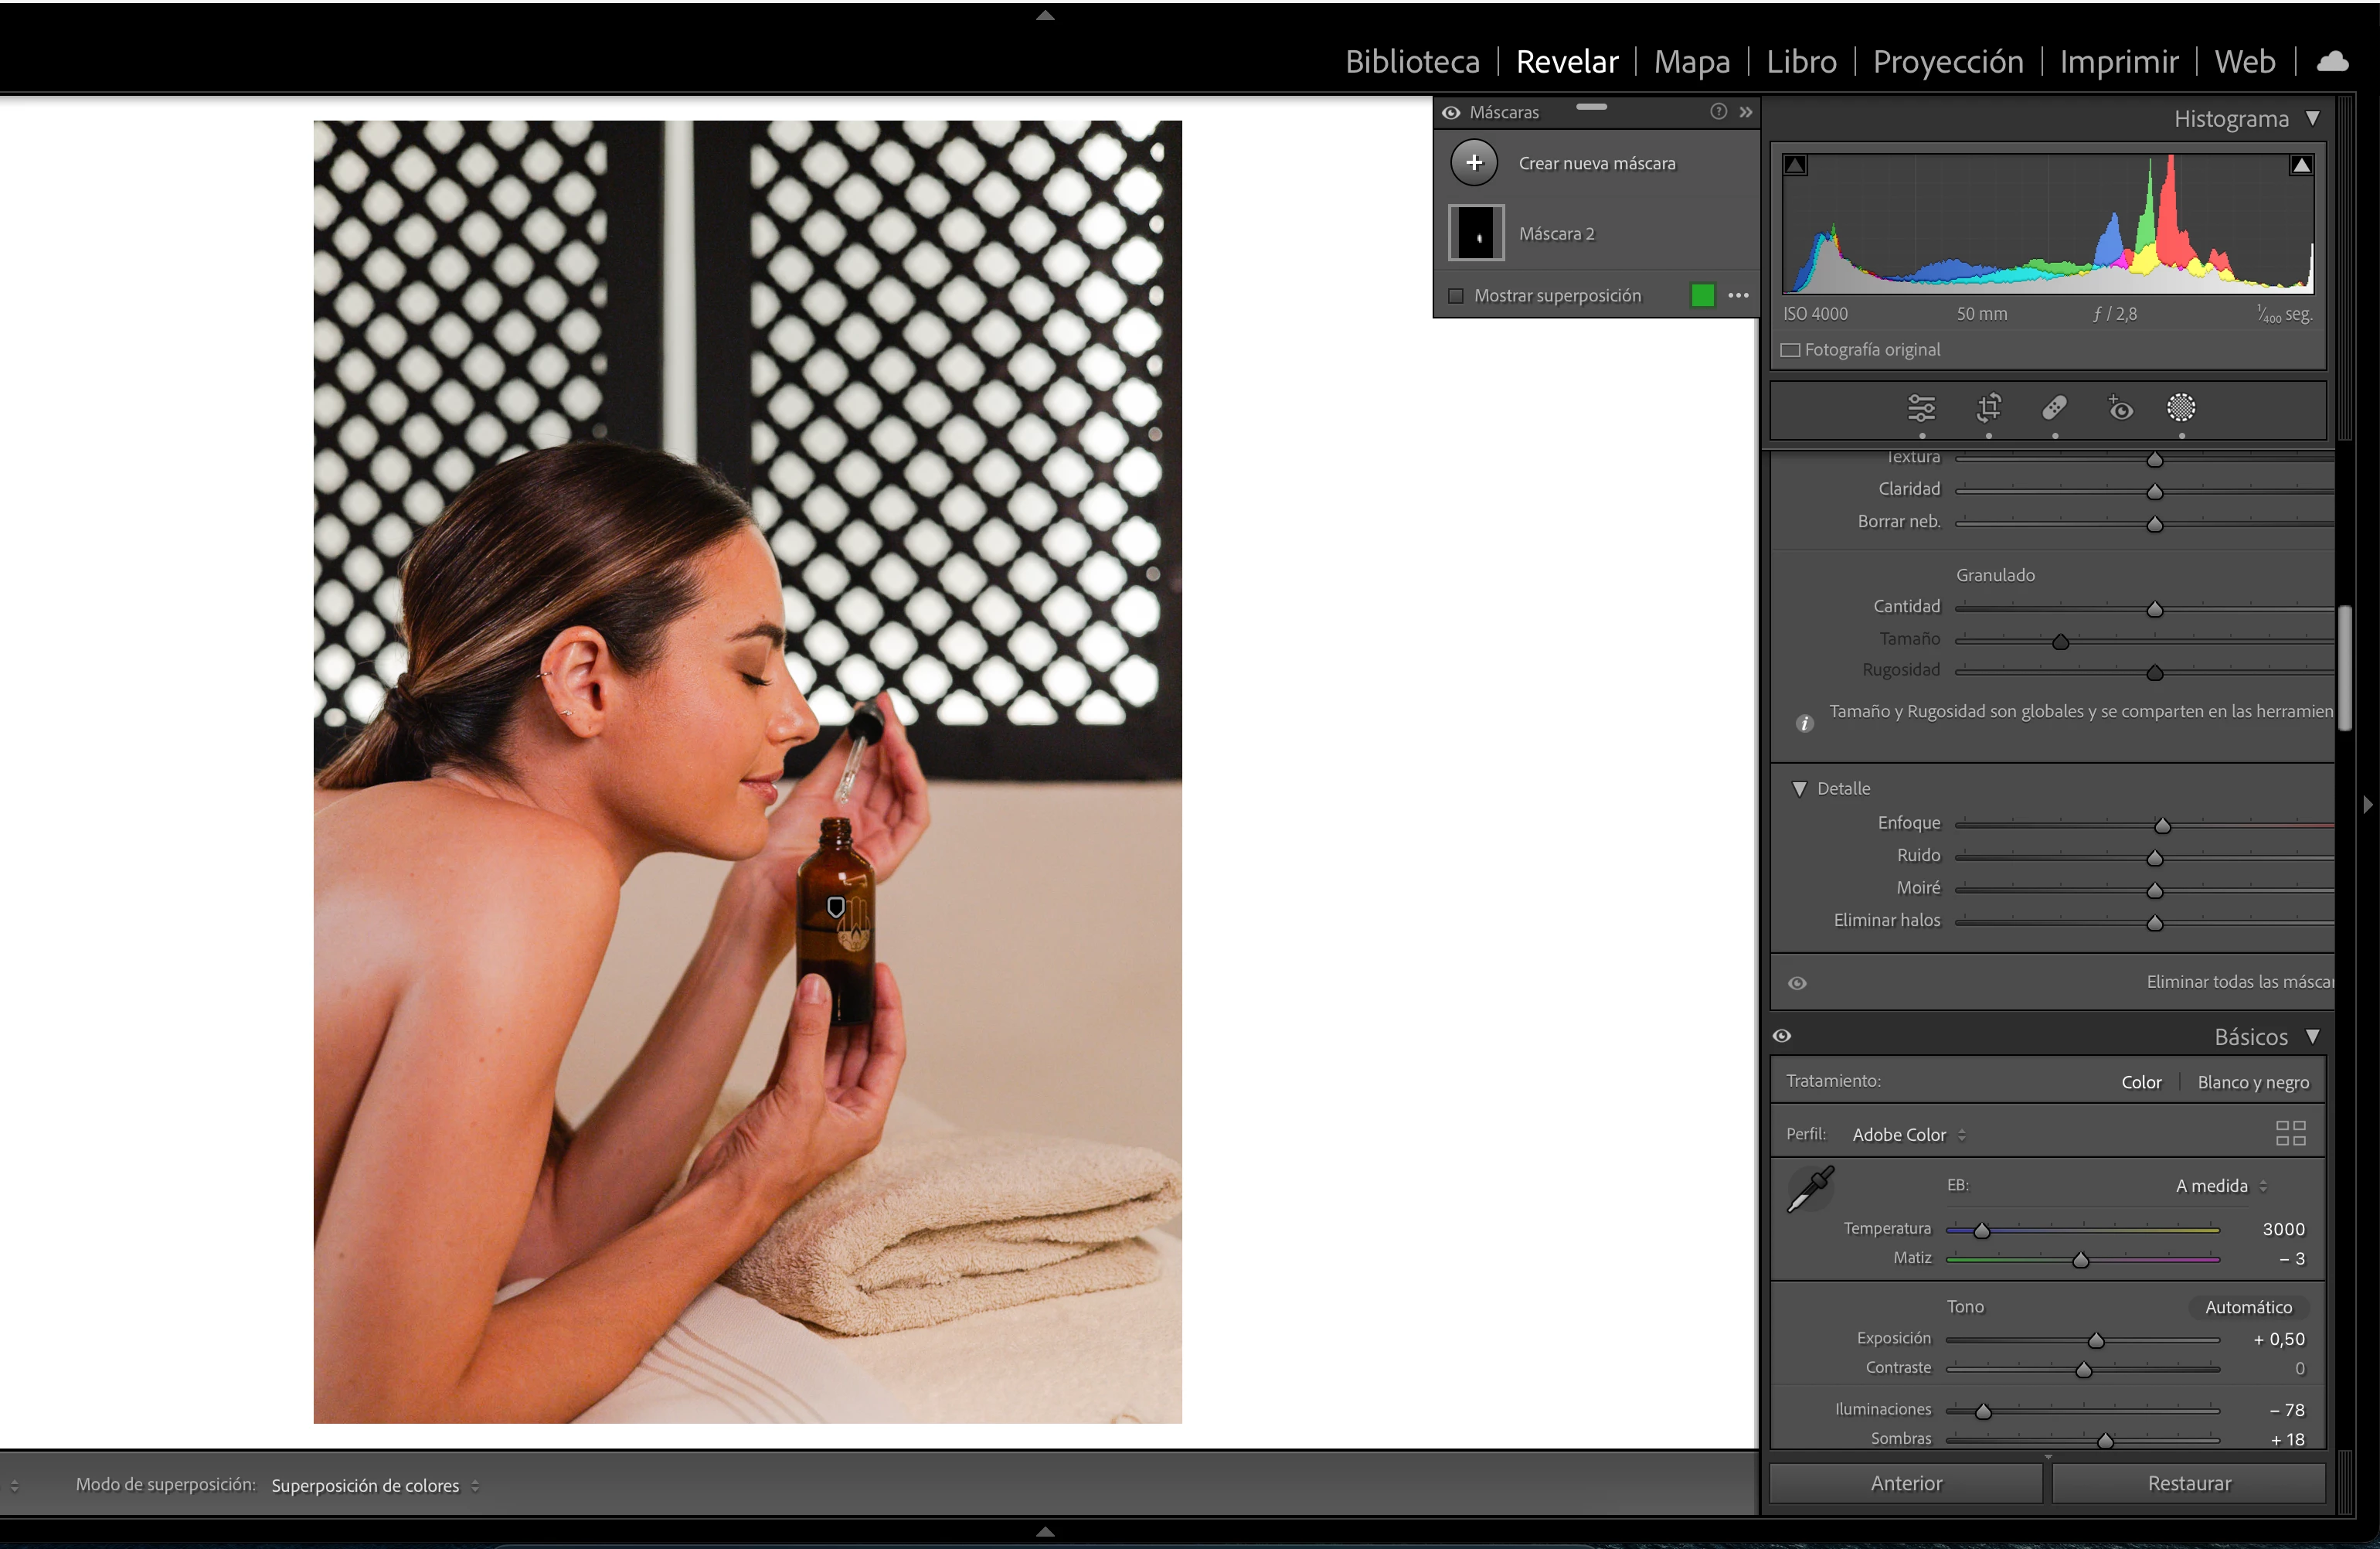Select the Red eye correction tool
Viewport: 2380px width, 1549px height.
pyautogui.click(x=2120, y=408)
